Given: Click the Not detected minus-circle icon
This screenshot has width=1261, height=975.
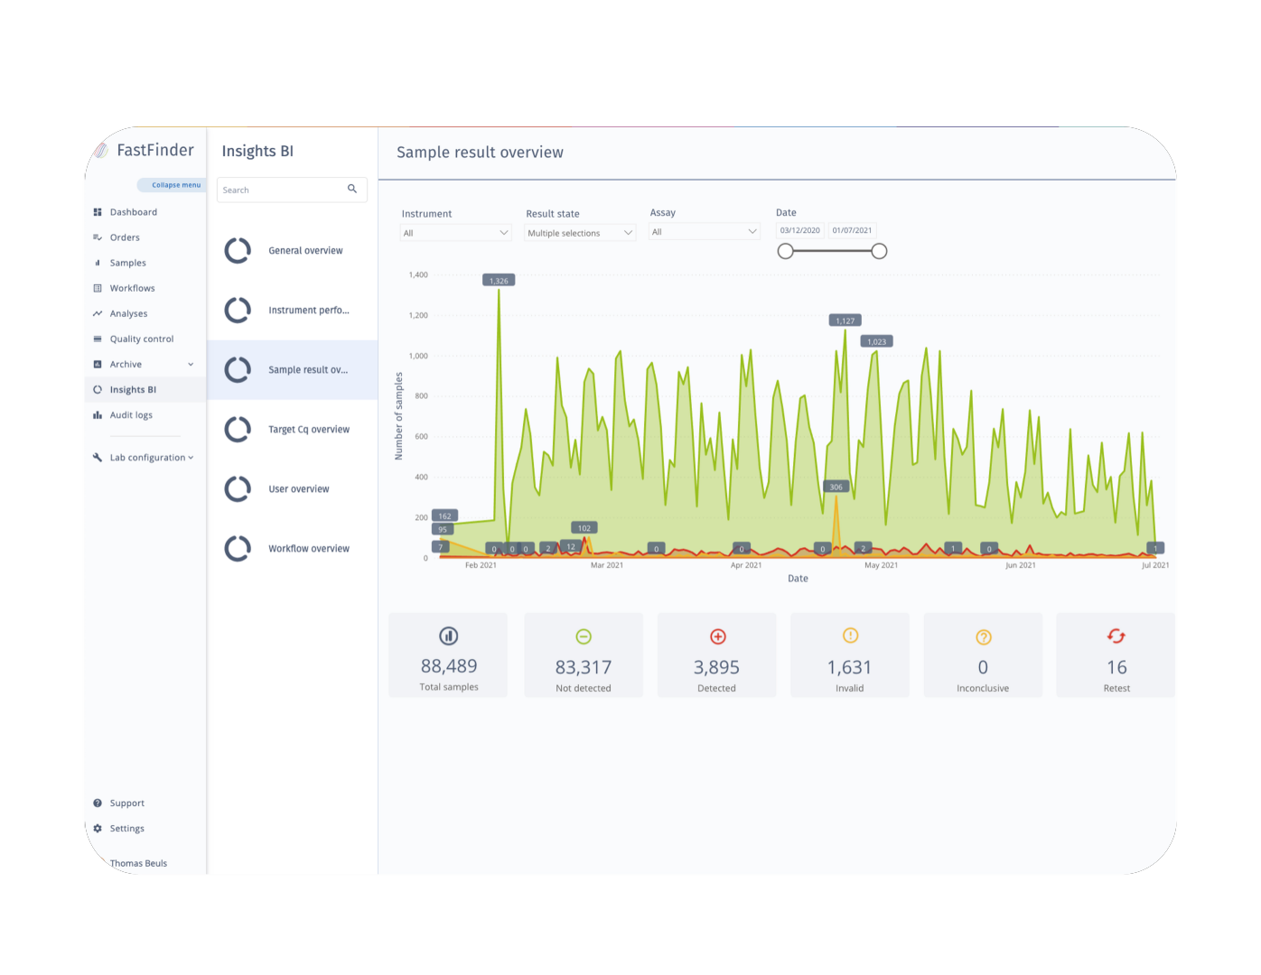Looking at the screenshot, I should pyautogui.click(x=584, y=636).
